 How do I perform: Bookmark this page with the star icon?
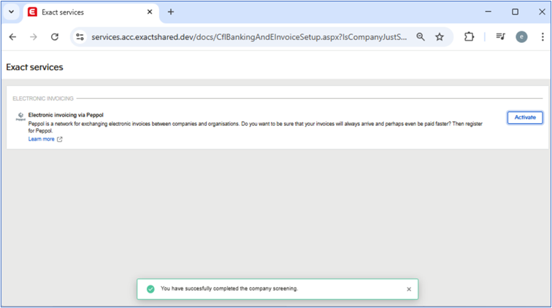pyautogui.click(x=440, y=36)
